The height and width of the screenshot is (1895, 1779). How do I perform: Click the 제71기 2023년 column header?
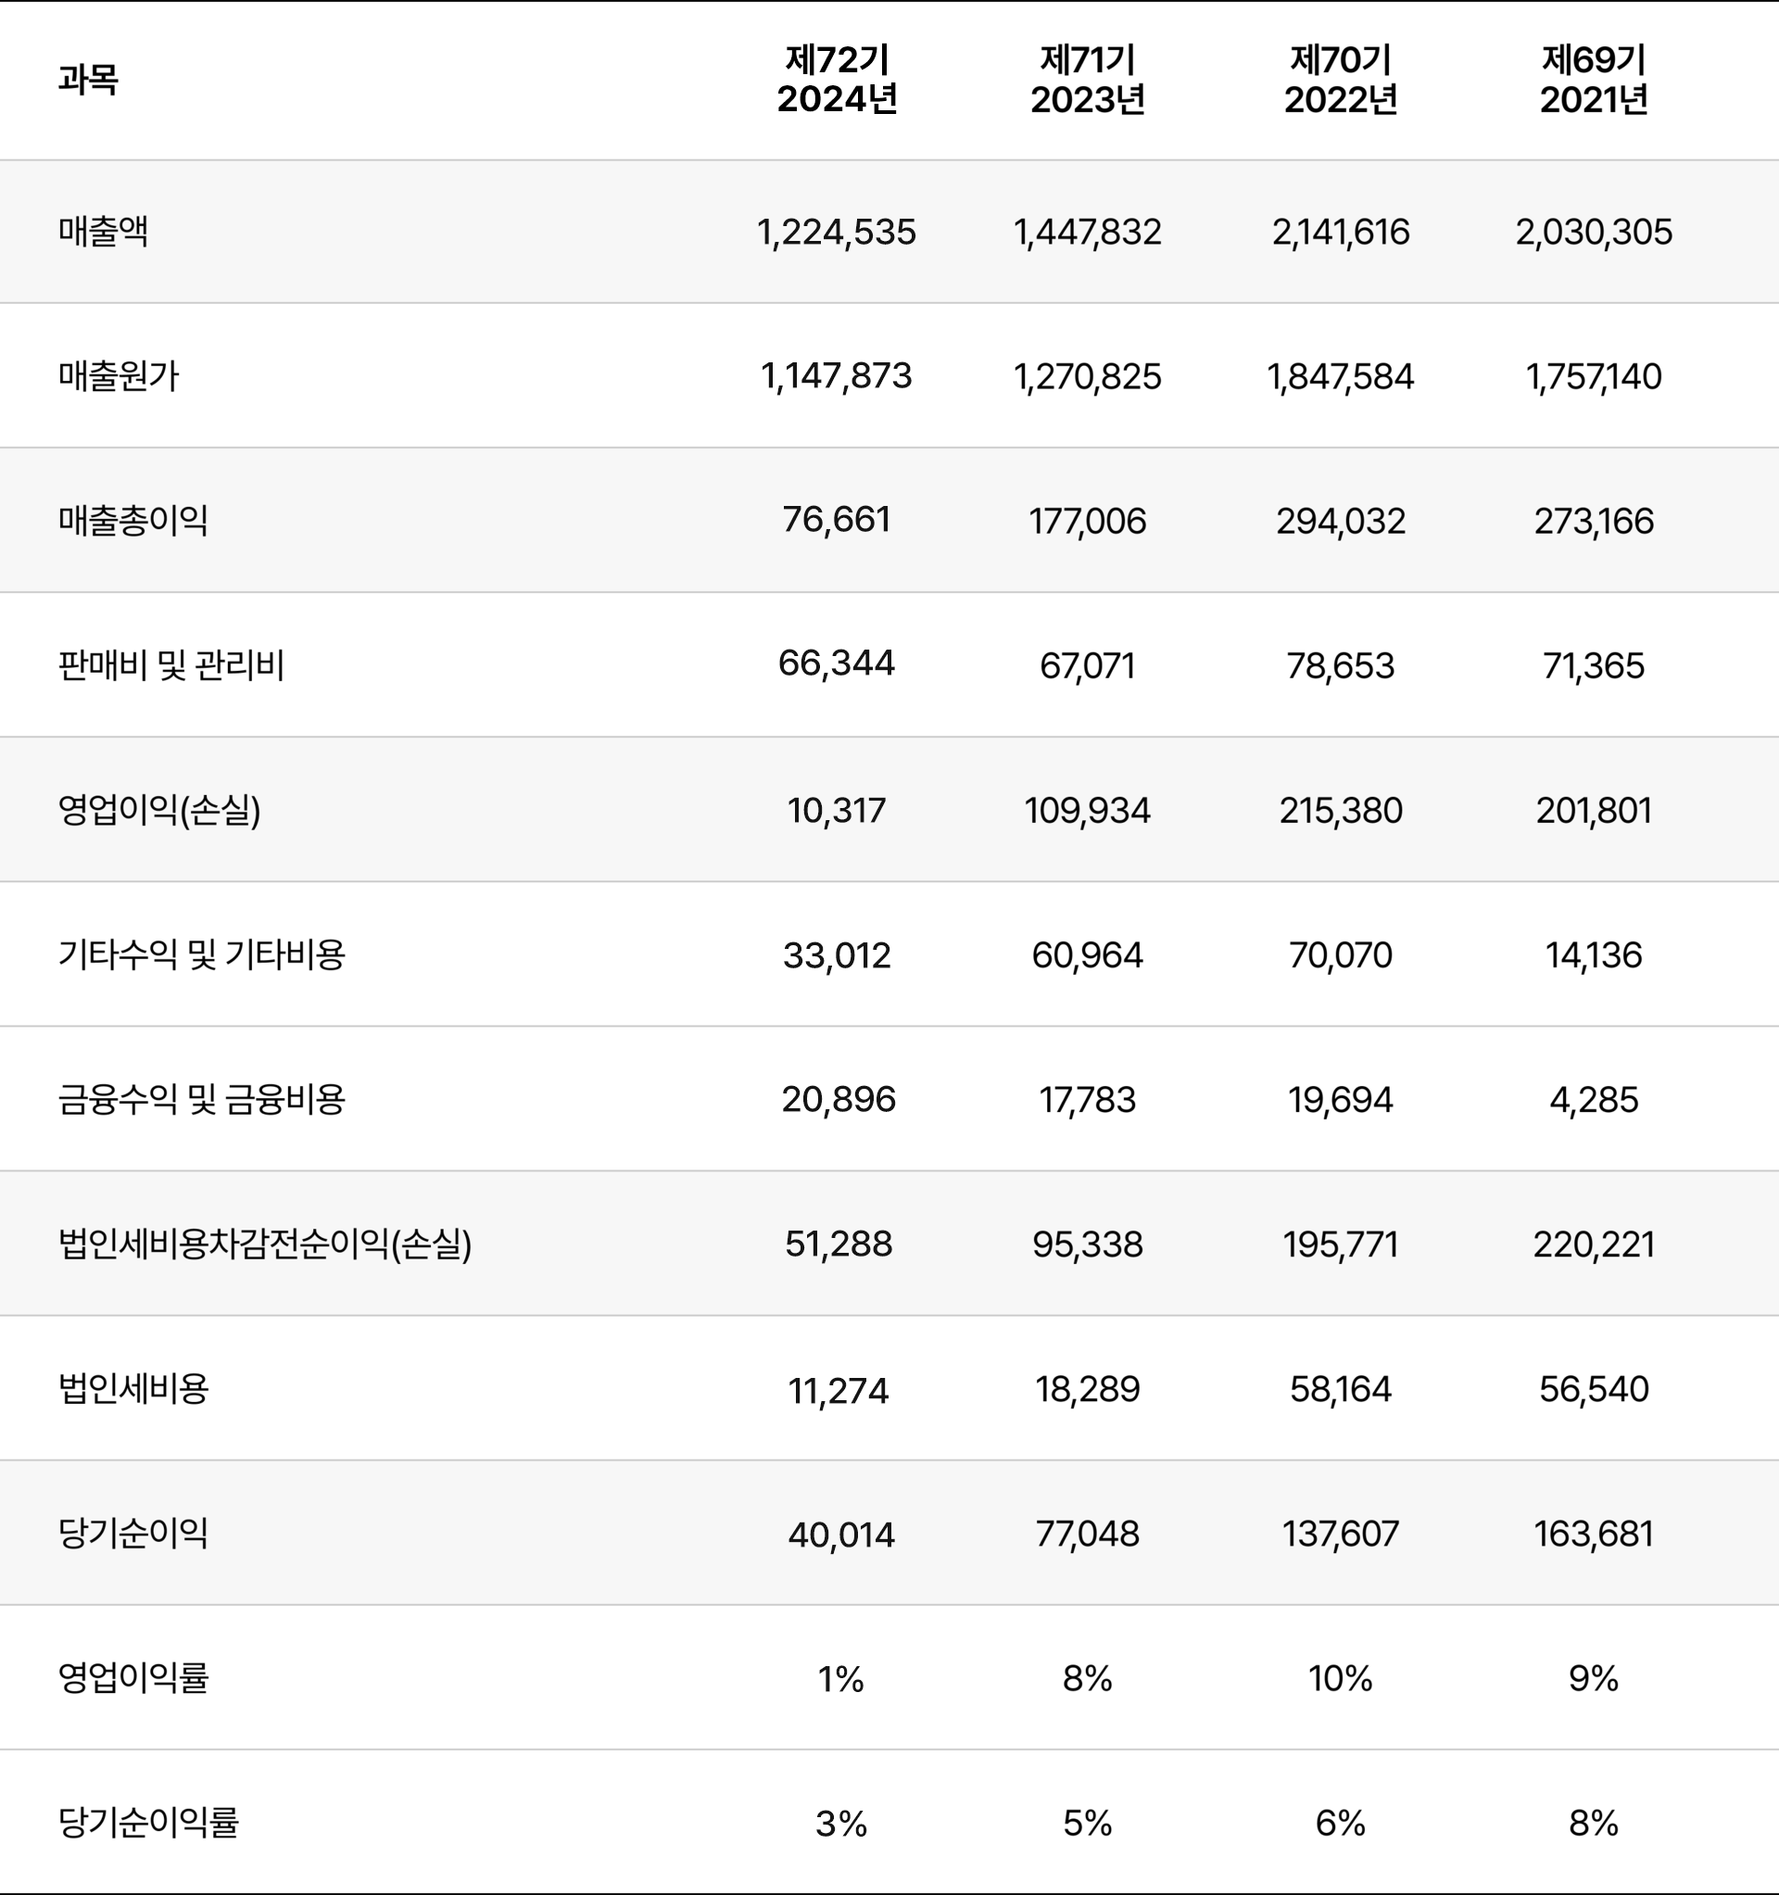(1087, 80)
